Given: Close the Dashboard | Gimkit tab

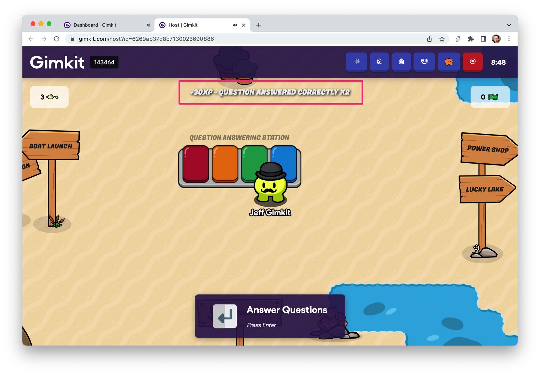Looking at the screenshot, I should click(x=148, y=25).
